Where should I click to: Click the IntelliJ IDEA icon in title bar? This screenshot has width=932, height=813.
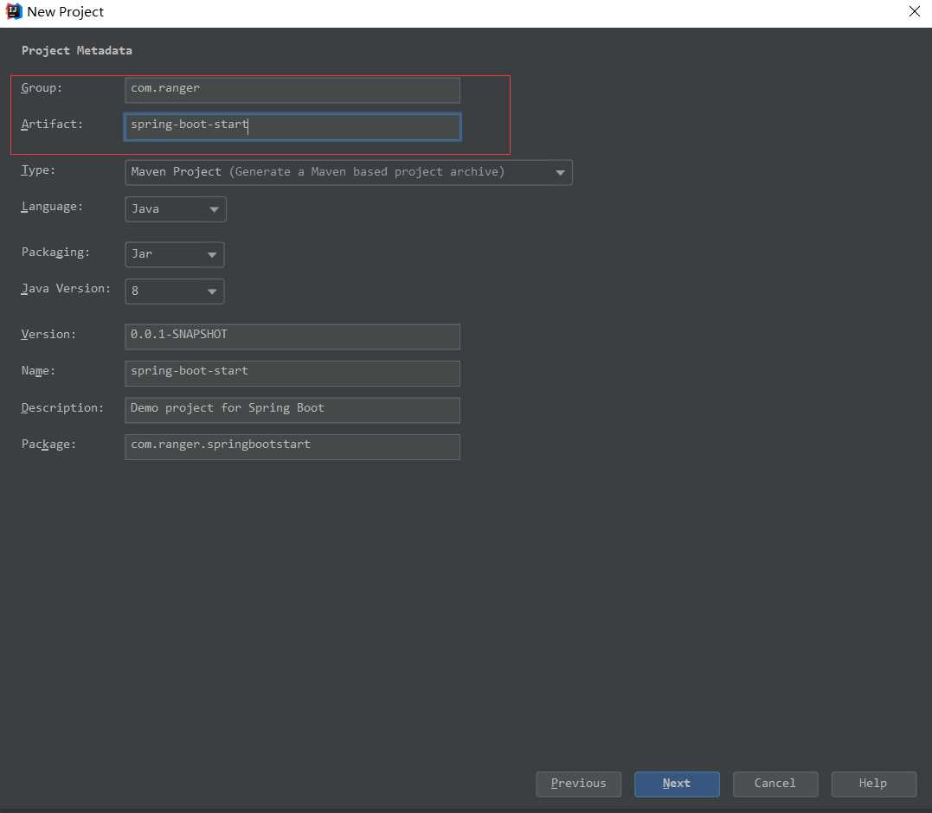click(x=14, y=12)
